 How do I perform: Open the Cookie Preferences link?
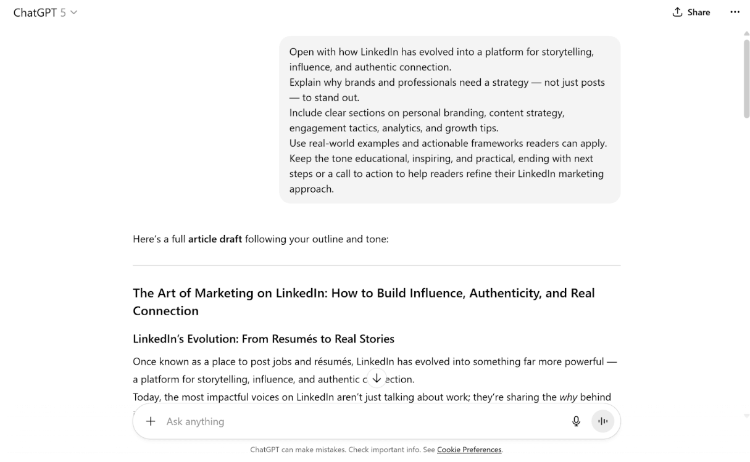pyautogui.click(x=469, y=450)
